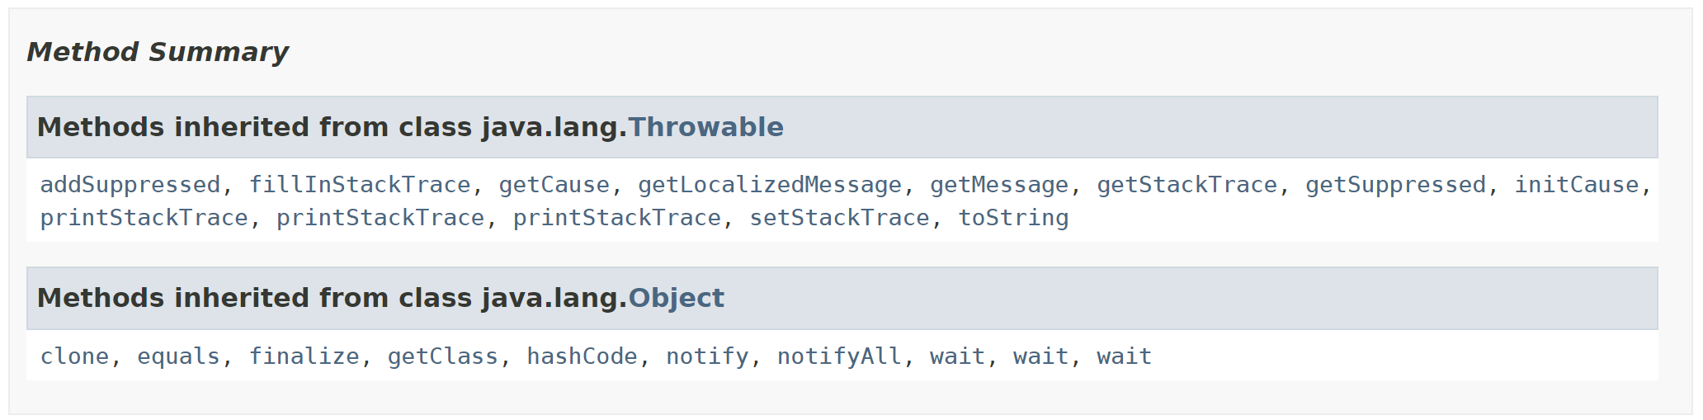The width and height of the screenshot is (1703, 420).
Task: Open the Throwable class link
Action: coord(705,127)
